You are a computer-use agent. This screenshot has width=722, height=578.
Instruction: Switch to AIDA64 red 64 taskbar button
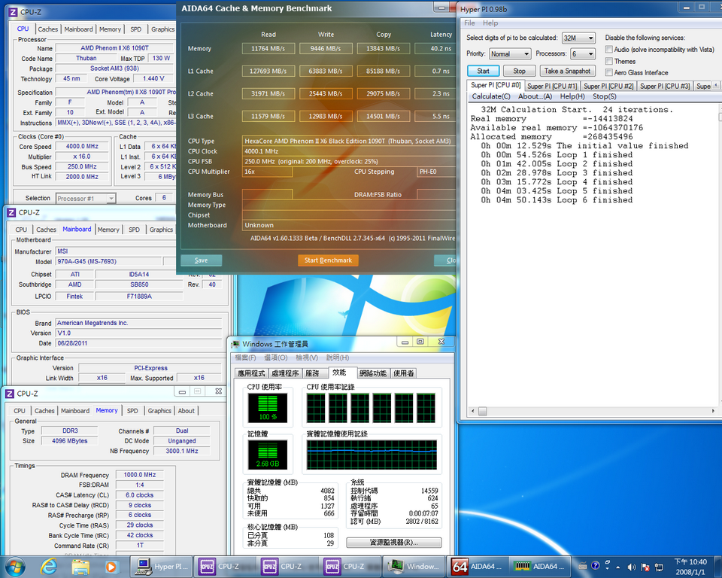[477, 567]
